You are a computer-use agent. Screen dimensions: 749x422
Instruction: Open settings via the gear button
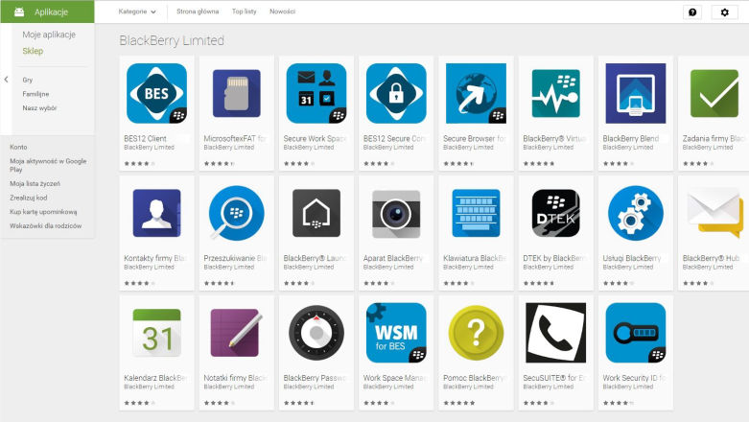[725, 12]
